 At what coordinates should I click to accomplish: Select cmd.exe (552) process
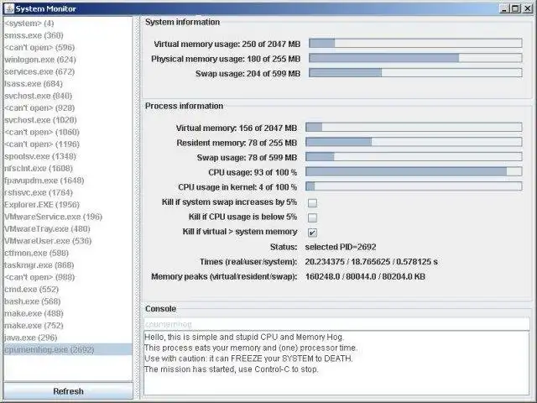(68, 289)
